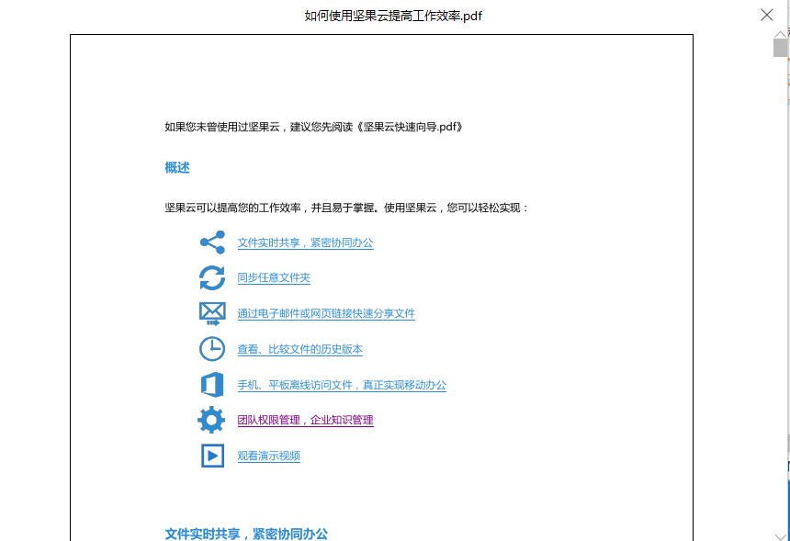Click the scrollbar down arrow
The image size is (790, 541).
(781, 537)
